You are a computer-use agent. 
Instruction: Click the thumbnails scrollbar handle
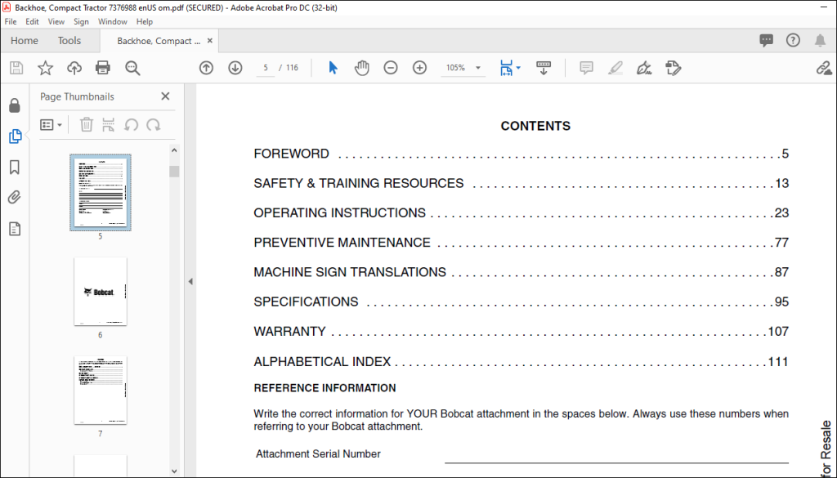pos(174,172)
